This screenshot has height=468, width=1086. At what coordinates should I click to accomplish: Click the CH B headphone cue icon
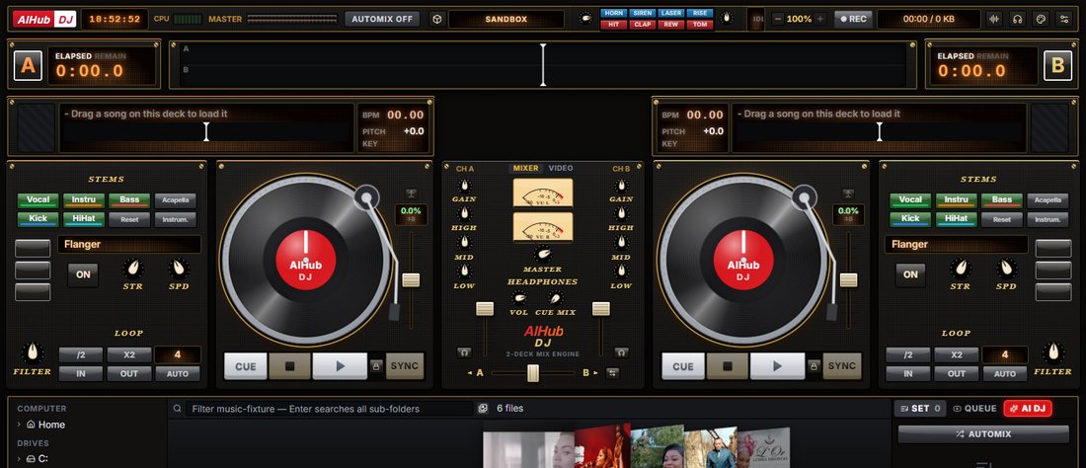pyautogui.click(x=621, y=352)
